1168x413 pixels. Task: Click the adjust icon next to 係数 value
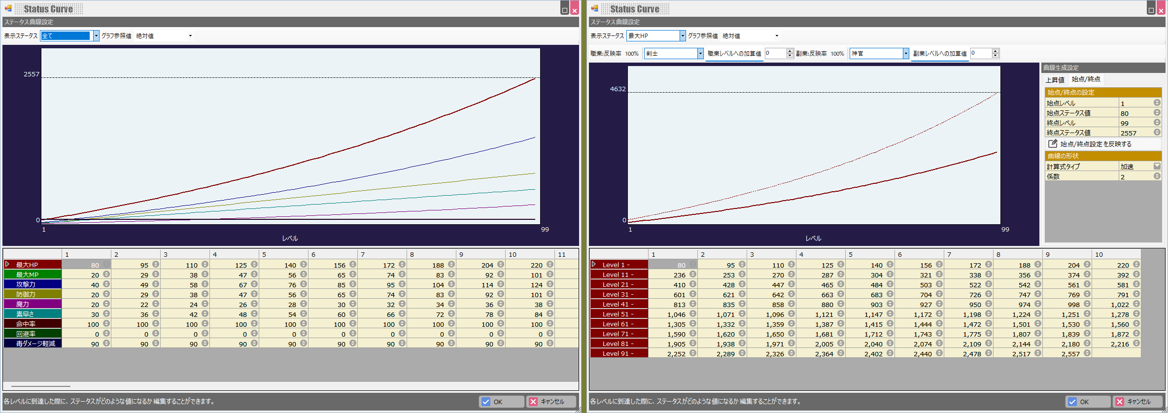[x=1157, y=176]
